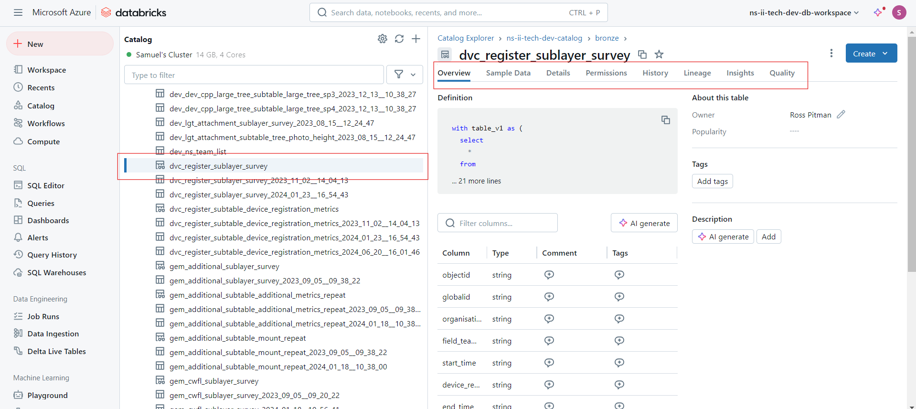Edit the owner Ross Pitman

pos(841,115)
